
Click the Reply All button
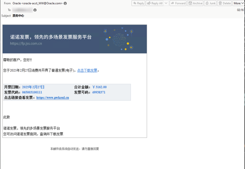(155, 3)
